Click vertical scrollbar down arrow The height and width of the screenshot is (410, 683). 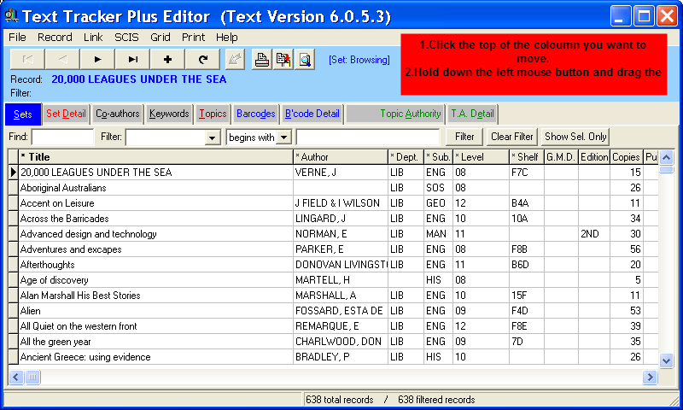pos(667,360)
